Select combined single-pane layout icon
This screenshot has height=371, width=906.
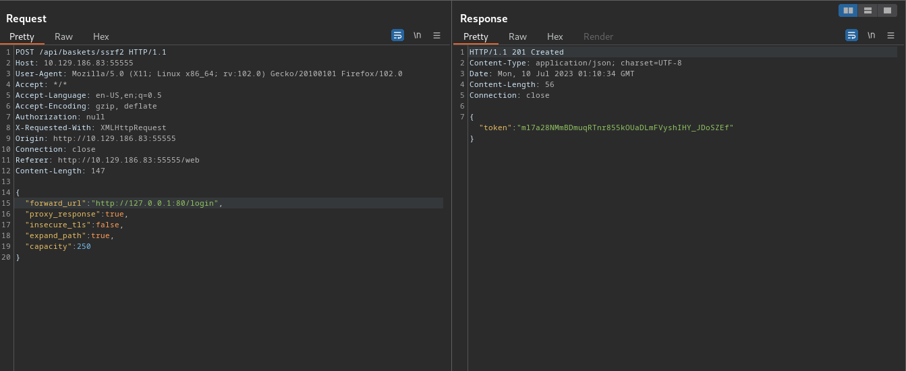click(x=887, y=10)
